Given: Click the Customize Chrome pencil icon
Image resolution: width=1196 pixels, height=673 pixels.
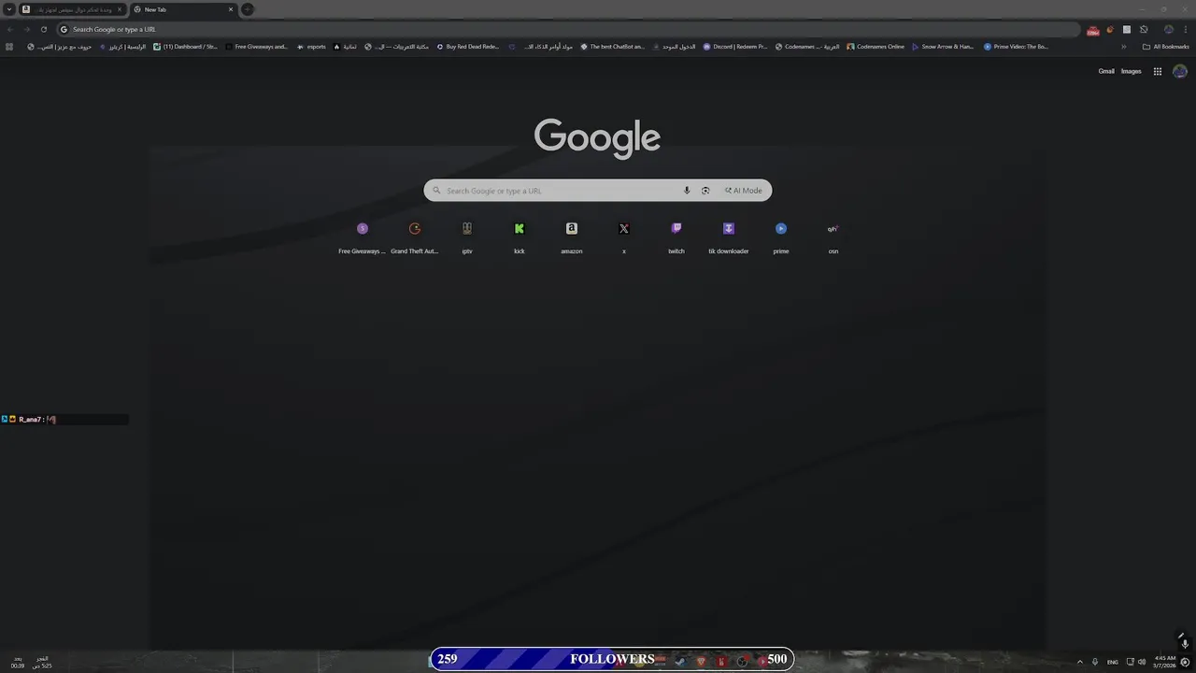Looking at the screenshot, I should 1181,637.
